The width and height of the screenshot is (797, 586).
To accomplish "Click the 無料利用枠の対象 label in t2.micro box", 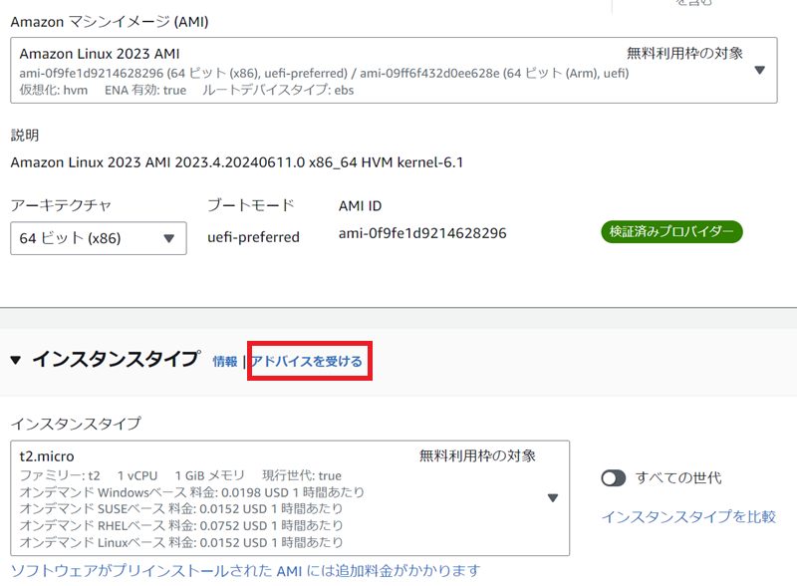I will click(477, 455).
